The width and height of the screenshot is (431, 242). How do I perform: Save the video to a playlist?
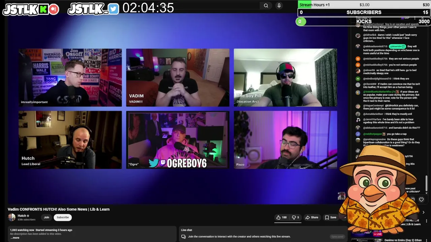point(330,217)
